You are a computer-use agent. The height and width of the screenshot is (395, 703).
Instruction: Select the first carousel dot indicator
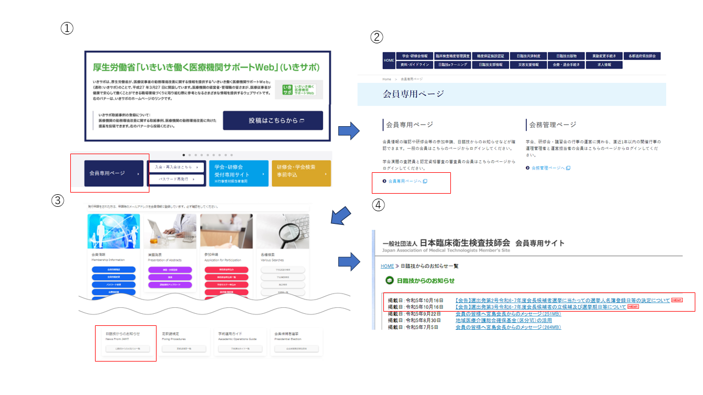[184, 155]
